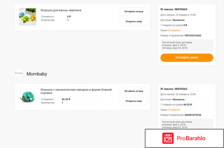Open a dispute for the ladybug toy
The width and height of the screenshot is (224, 148).
[134, 101]
